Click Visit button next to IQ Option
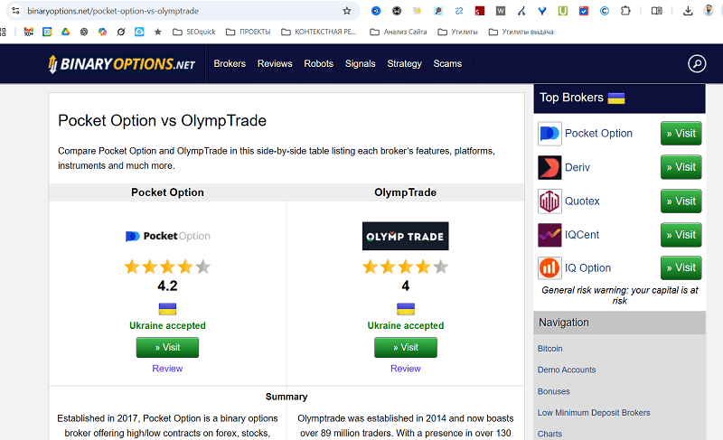Image resolution: width=723 pixels, height=440 pixels. pos(681,268)
